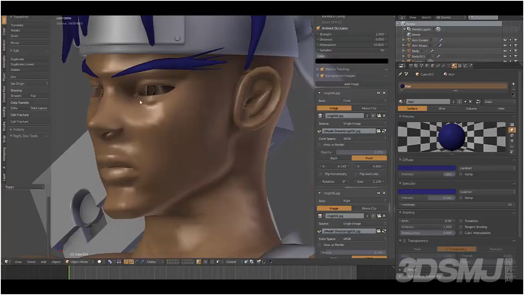524x295 pixels.
Task: Open the Particles properties tab icon
Action: pos(465,66)
